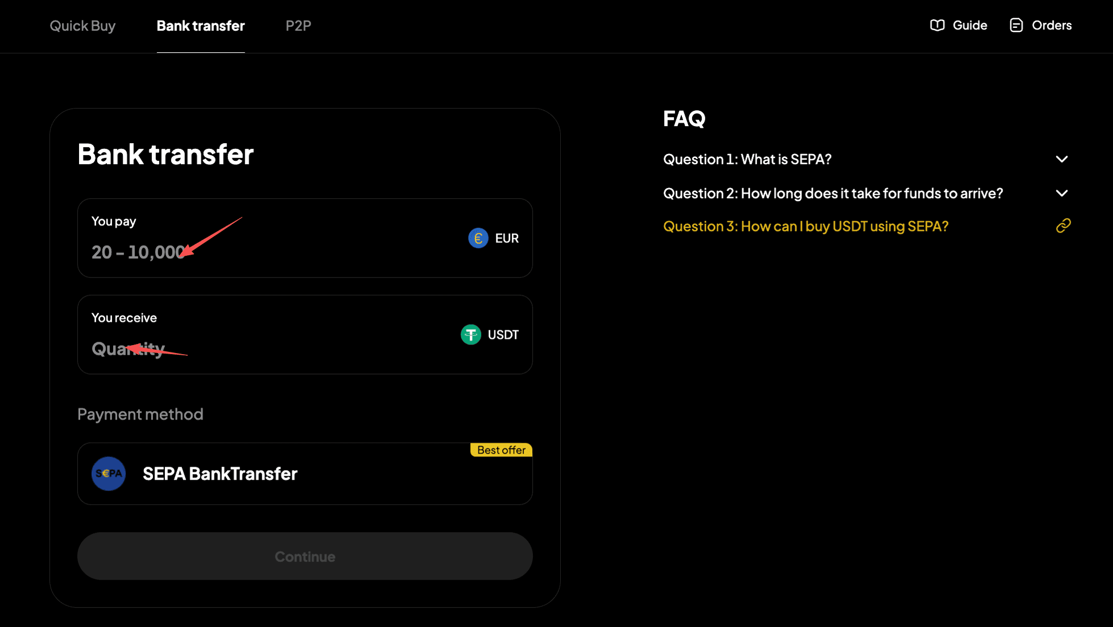Click the SEPA round logo icon
Image resolution: width=1113 pixels, height=627 pixels.
point(109,474)
